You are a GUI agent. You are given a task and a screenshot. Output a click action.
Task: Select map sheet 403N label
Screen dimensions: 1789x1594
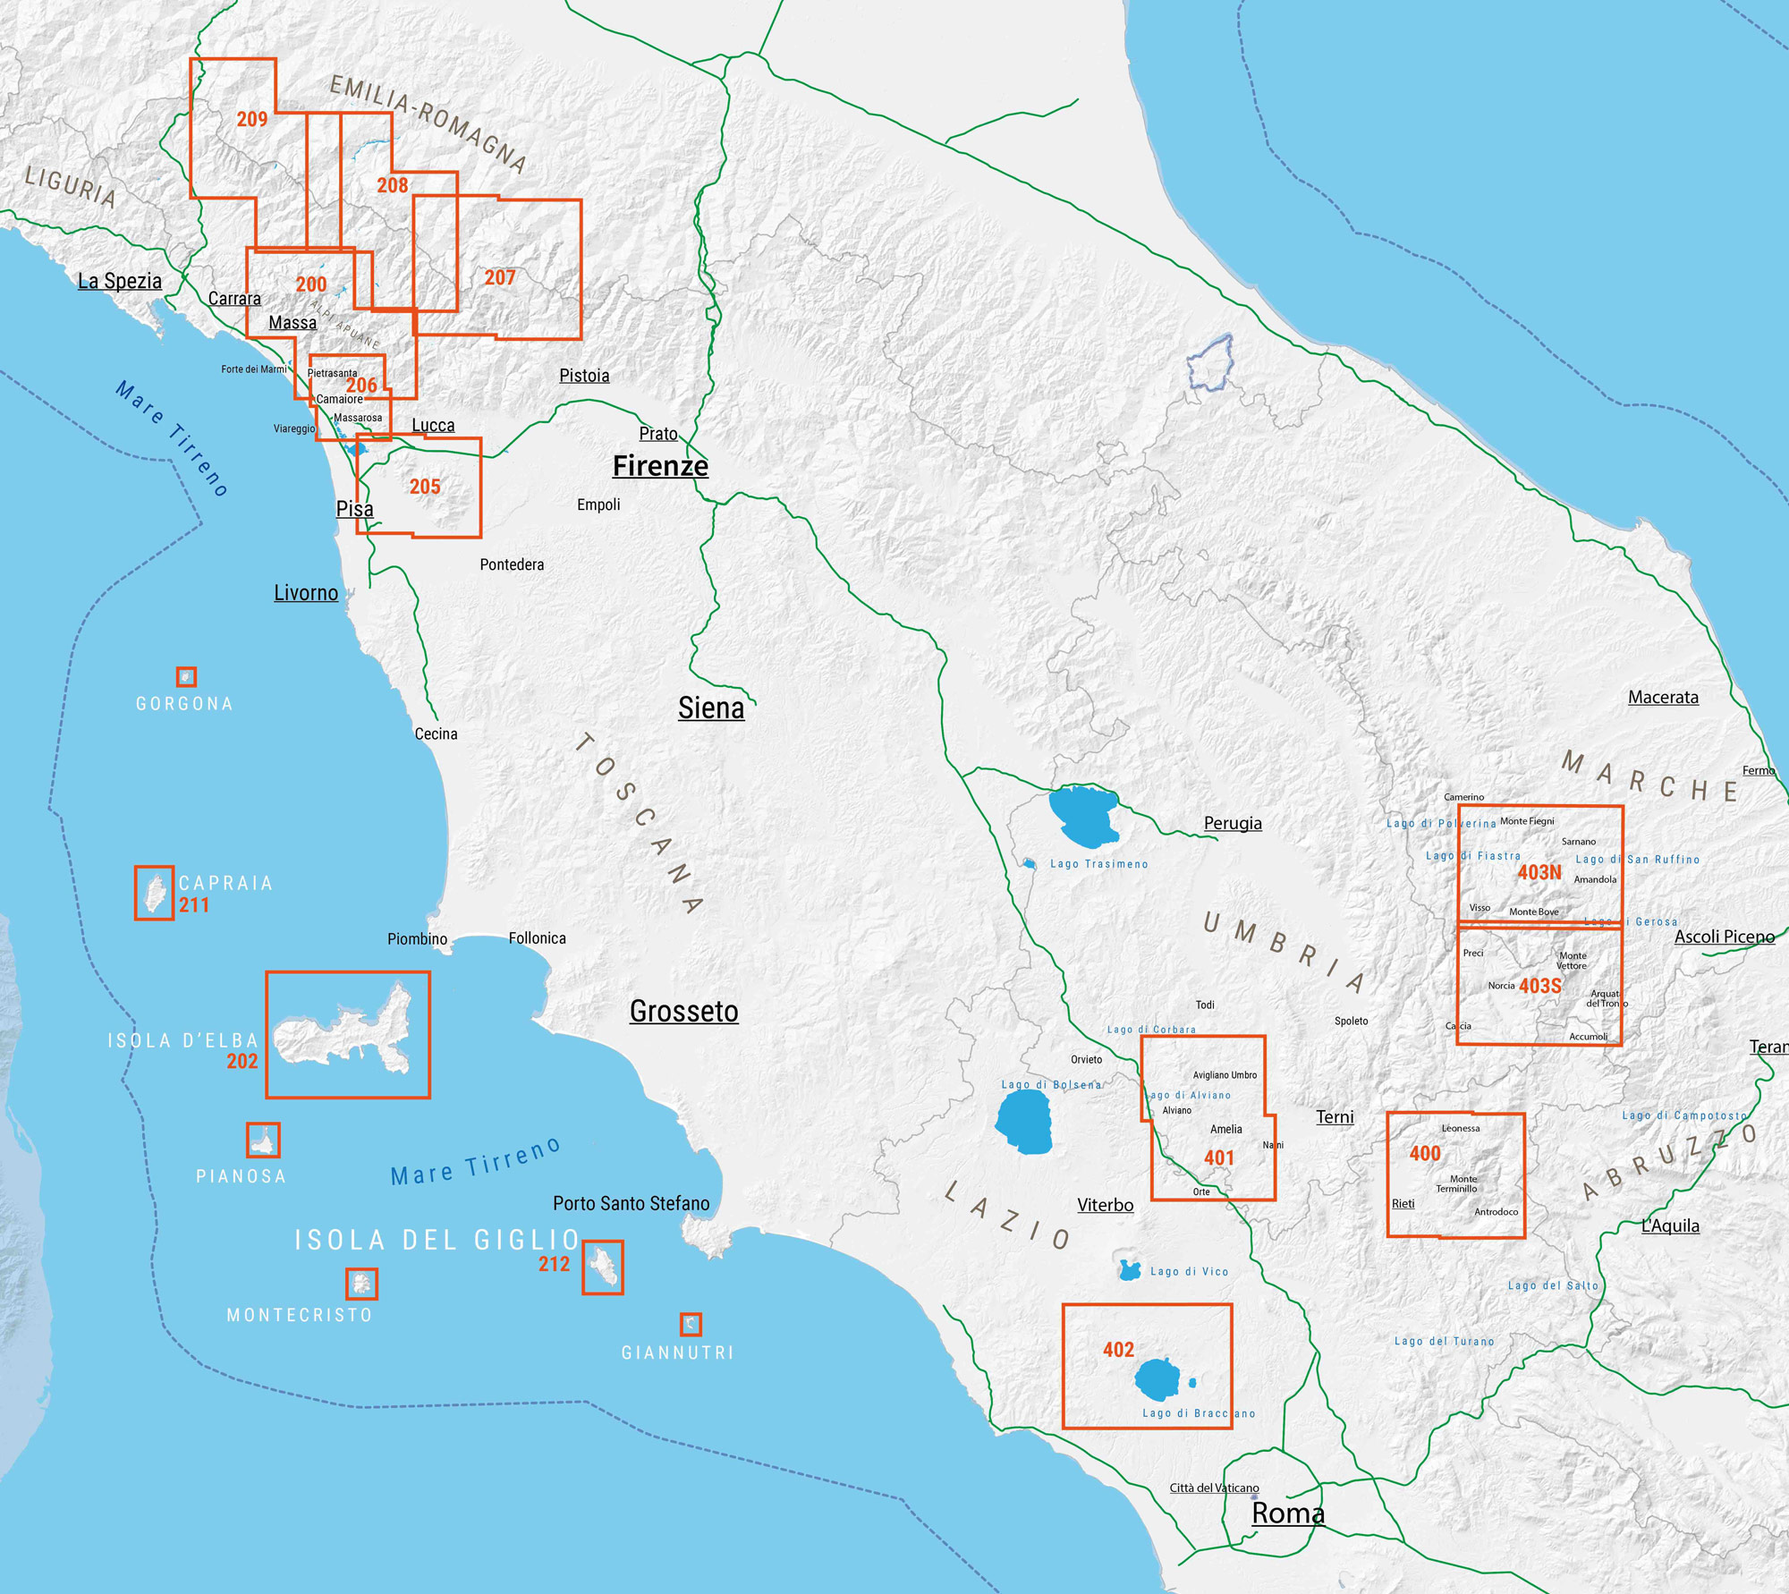pyautogui.click(x=1539, y=873)
